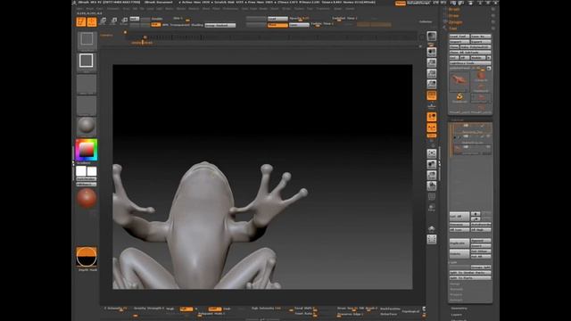Viewport: 571px width, 321px height.
Task: Click the red sphere tool thumbnail
Action: click(x=481, y=76)
